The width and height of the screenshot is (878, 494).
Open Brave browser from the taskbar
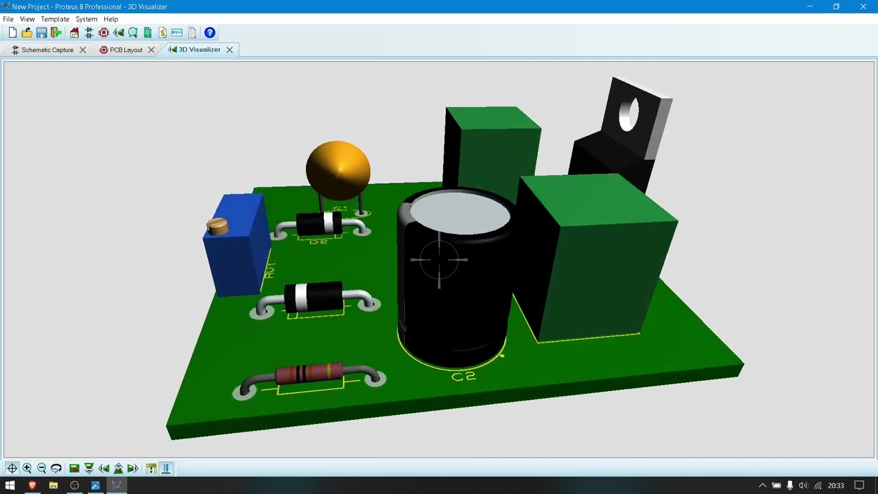click(x=32, y=486)
